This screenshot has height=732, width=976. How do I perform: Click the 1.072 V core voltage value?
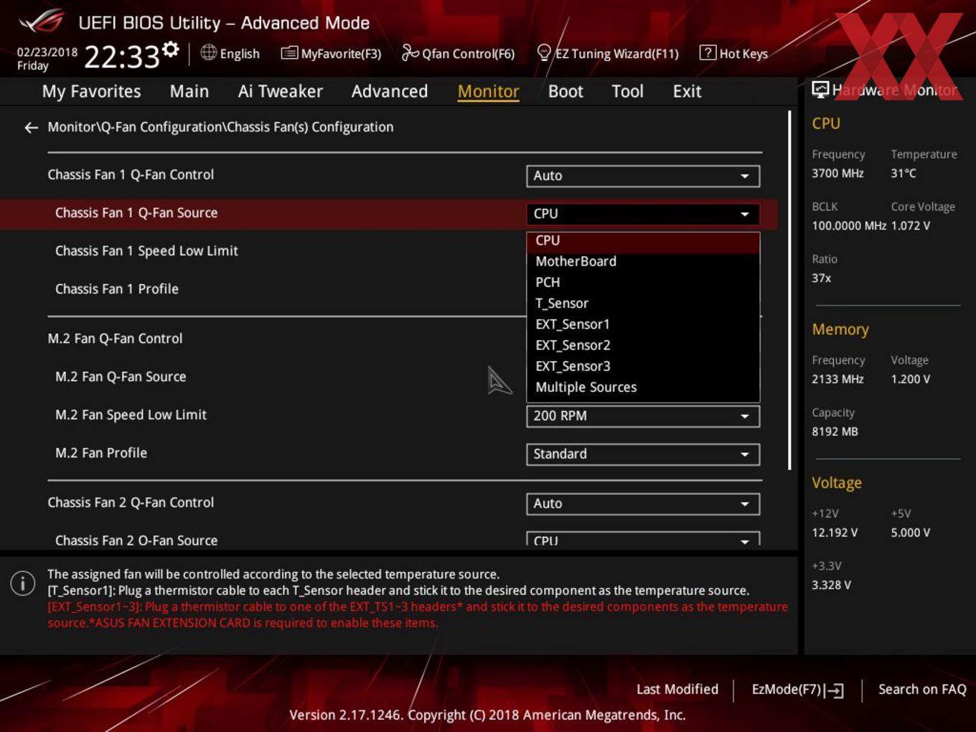pos(911,225)
